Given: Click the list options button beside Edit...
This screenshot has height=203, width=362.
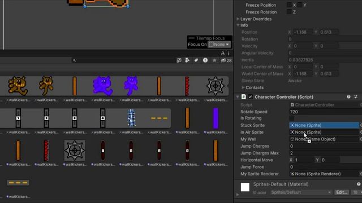Looking at the screenshot, I should (356, 192).
